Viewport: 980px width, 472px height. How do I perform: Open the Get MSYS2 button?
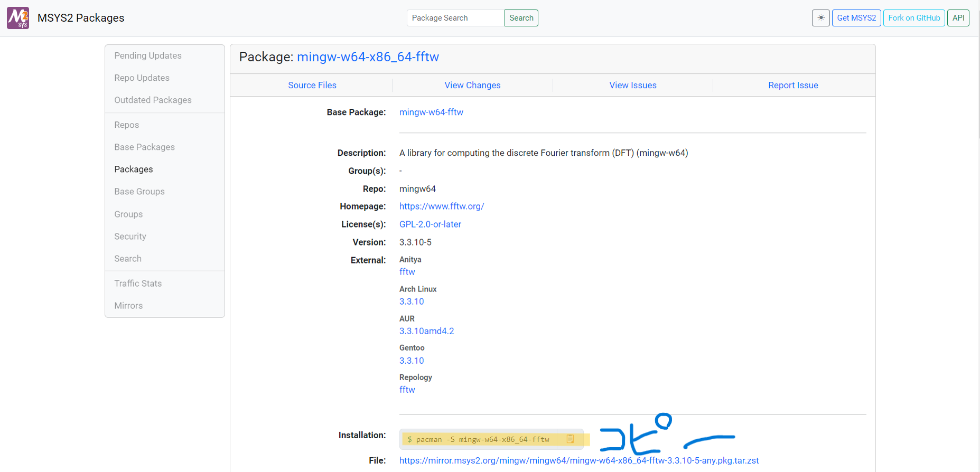click(x=856, y=18)
